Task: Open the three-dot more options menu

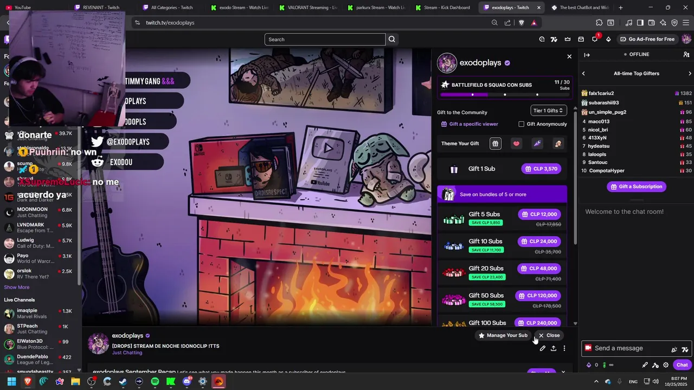Action: point(564,348)
